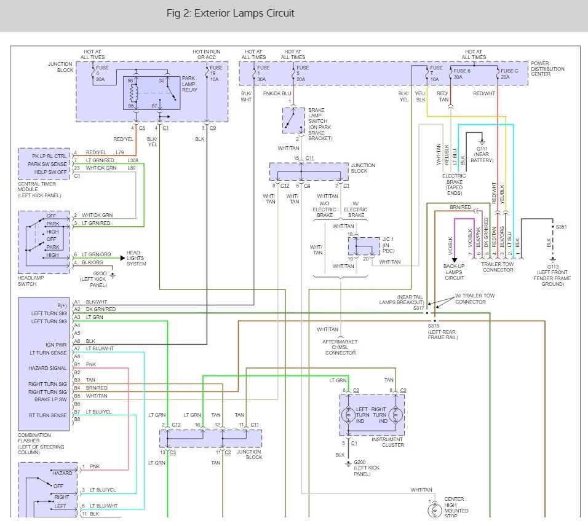
Task: Click the 'COMBINATION FLASHER' label
Action: (34, 438)
